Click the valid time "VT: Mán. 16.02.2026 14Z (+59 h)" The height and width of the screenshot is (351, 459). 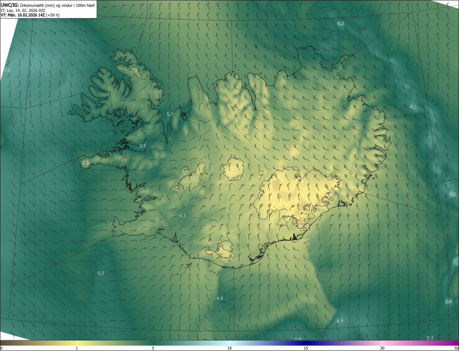(30, 15)
